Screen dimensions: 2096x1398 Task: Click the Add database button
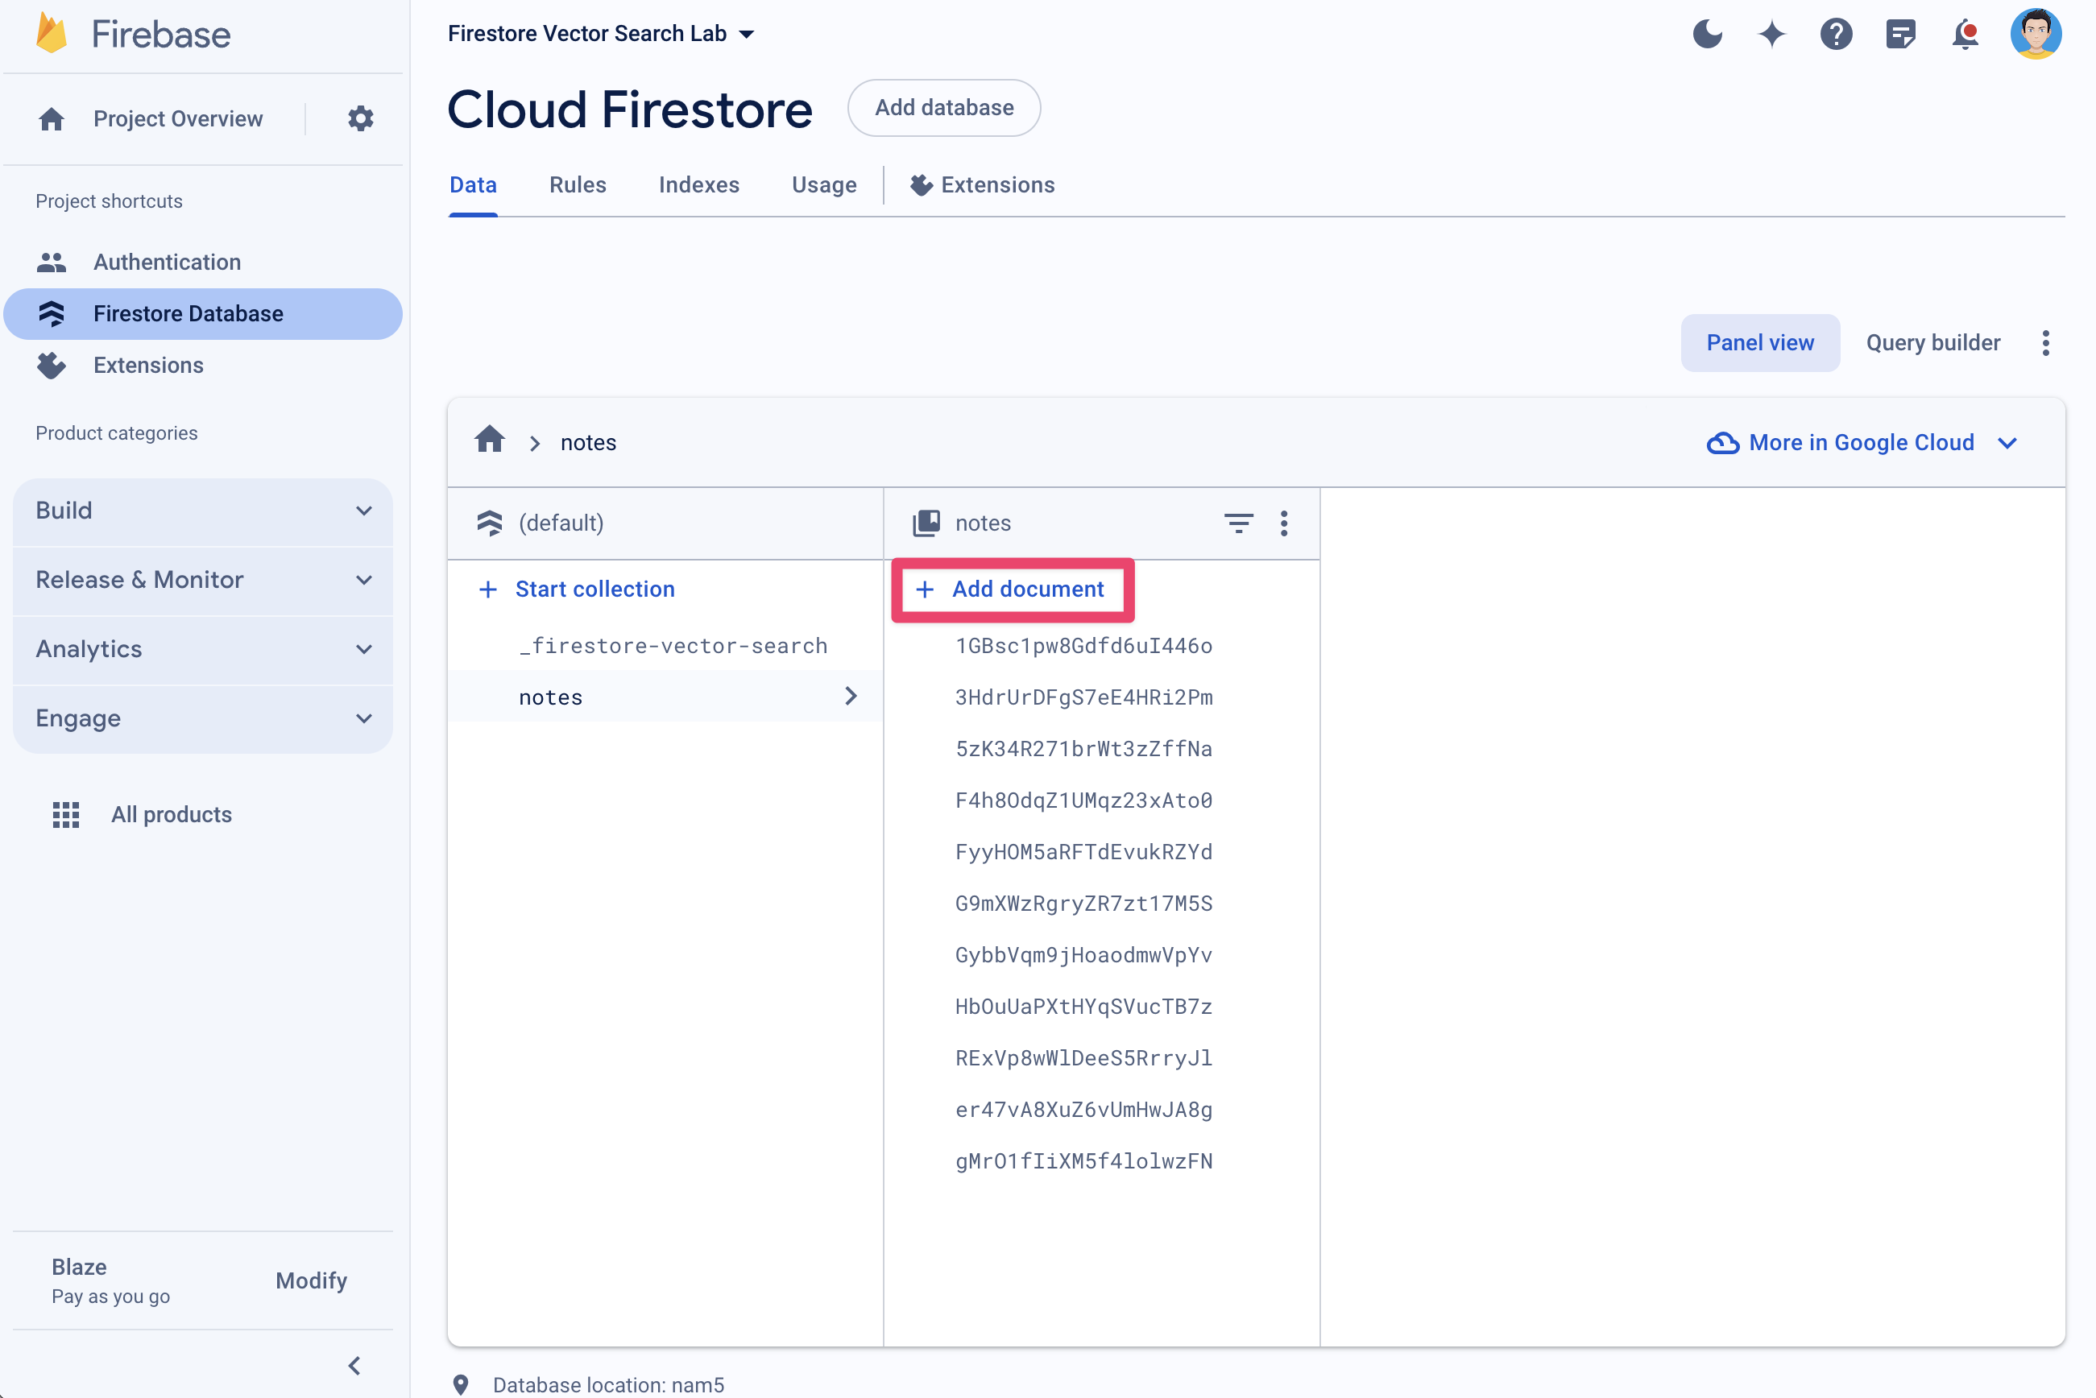point(944,108)
